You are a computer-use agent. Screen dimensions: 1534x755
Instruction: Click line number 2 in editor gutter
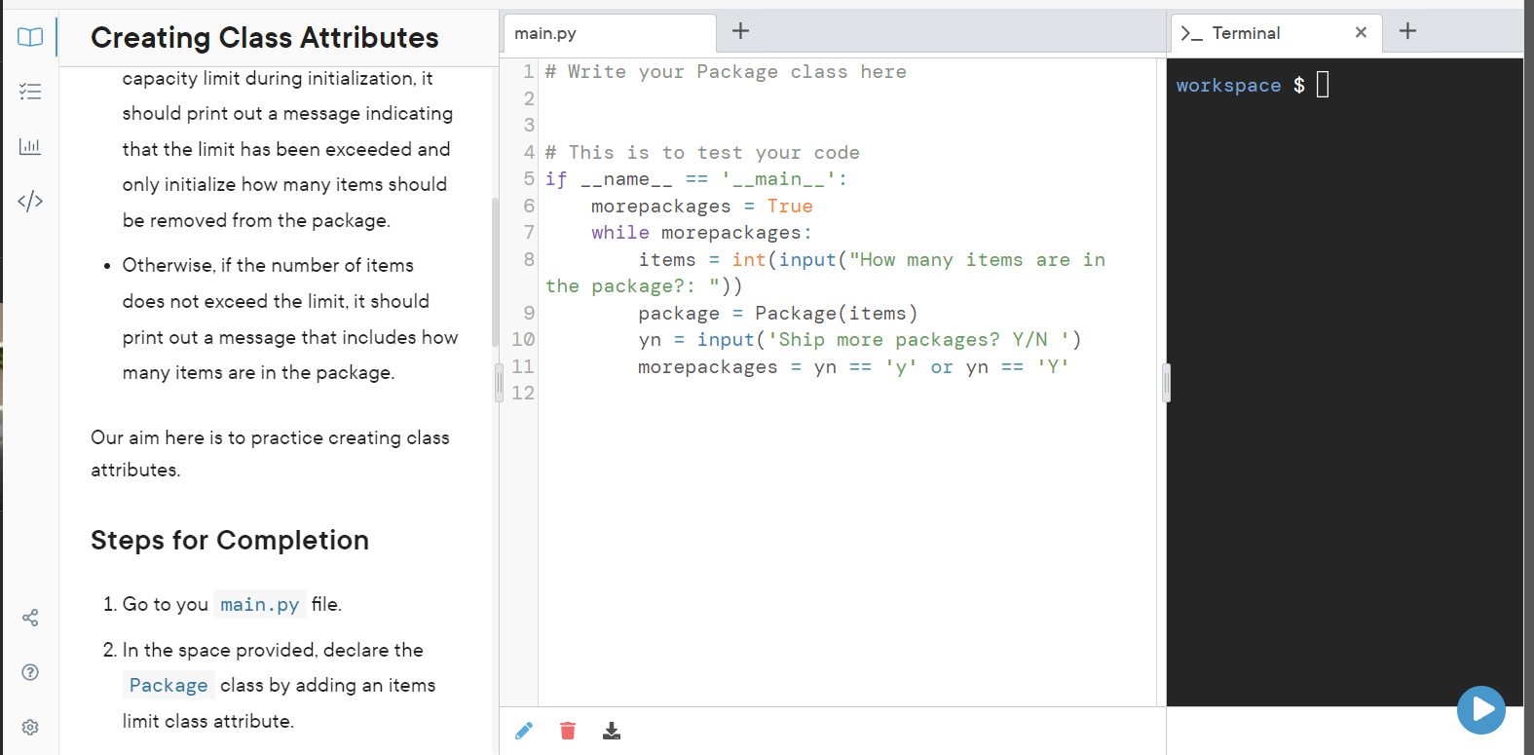click(529, 98)
